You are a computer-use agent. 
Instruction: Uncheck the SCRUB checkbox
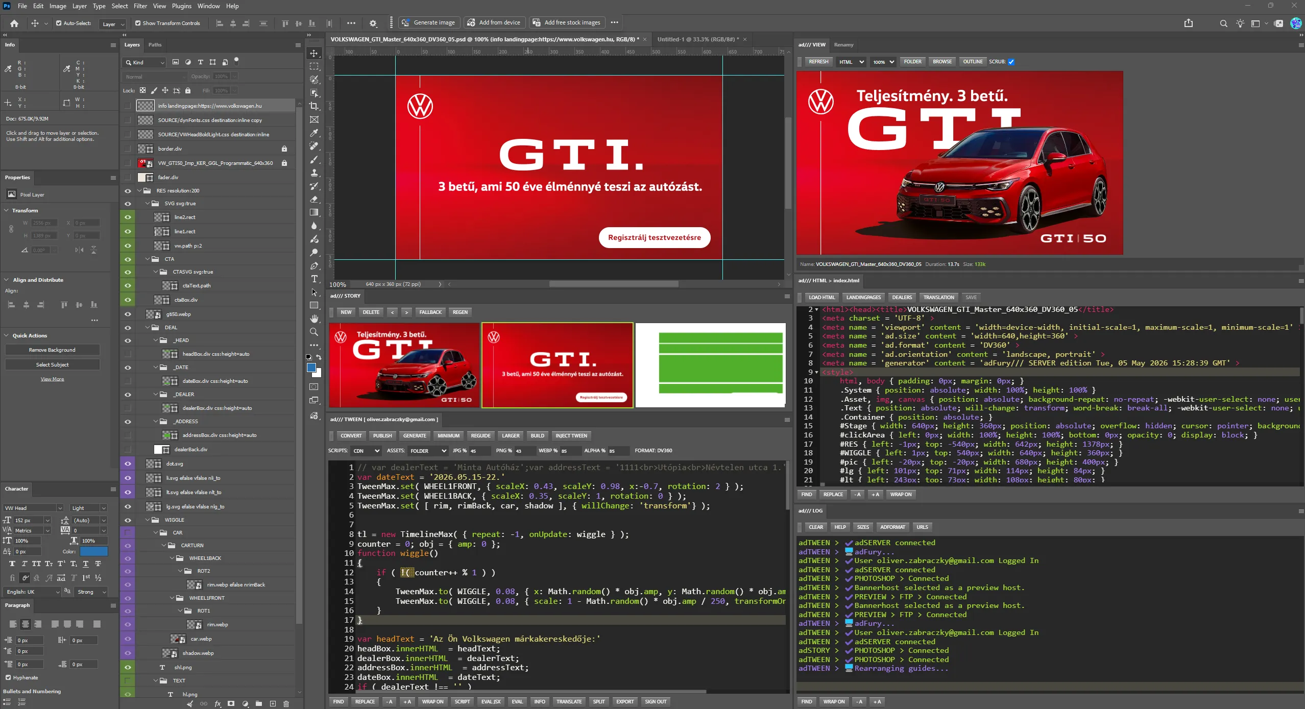click(1011, 62)
